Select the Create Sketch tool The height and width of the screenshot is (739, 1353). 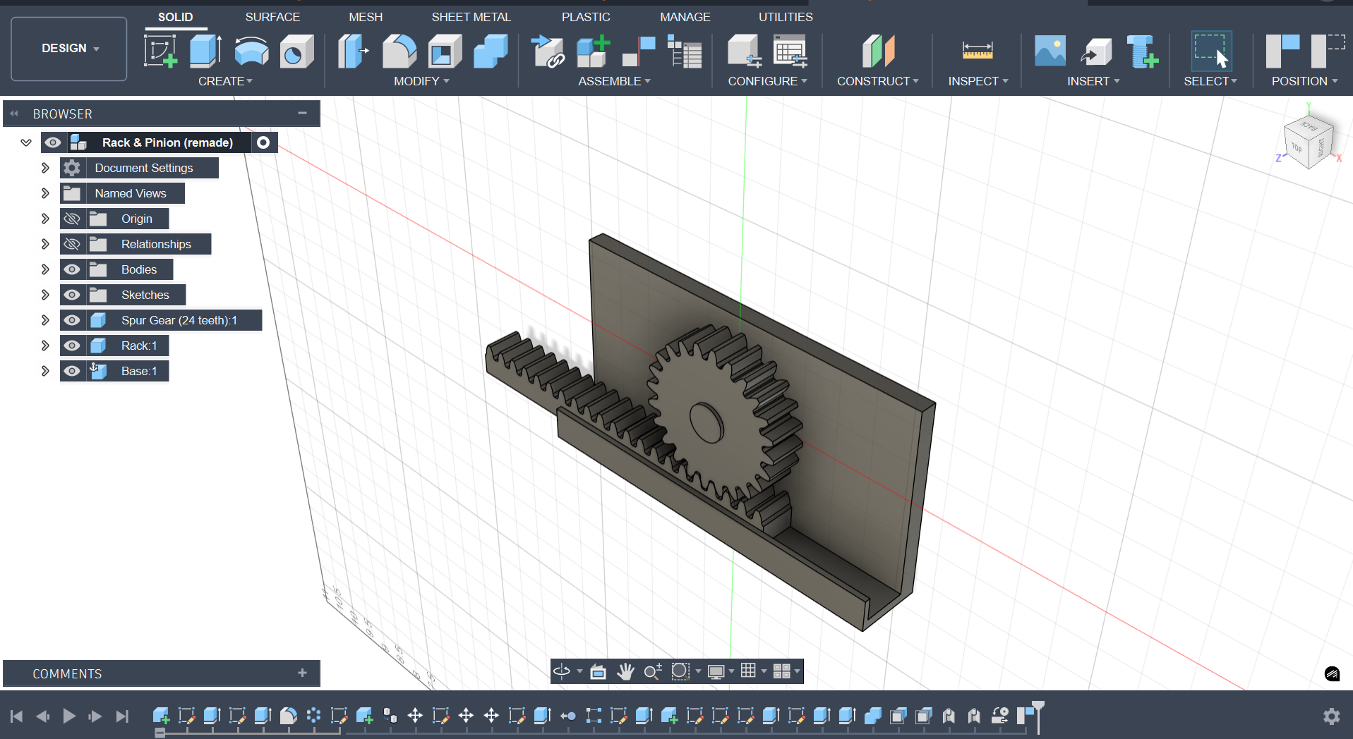(x=161, y=51)
